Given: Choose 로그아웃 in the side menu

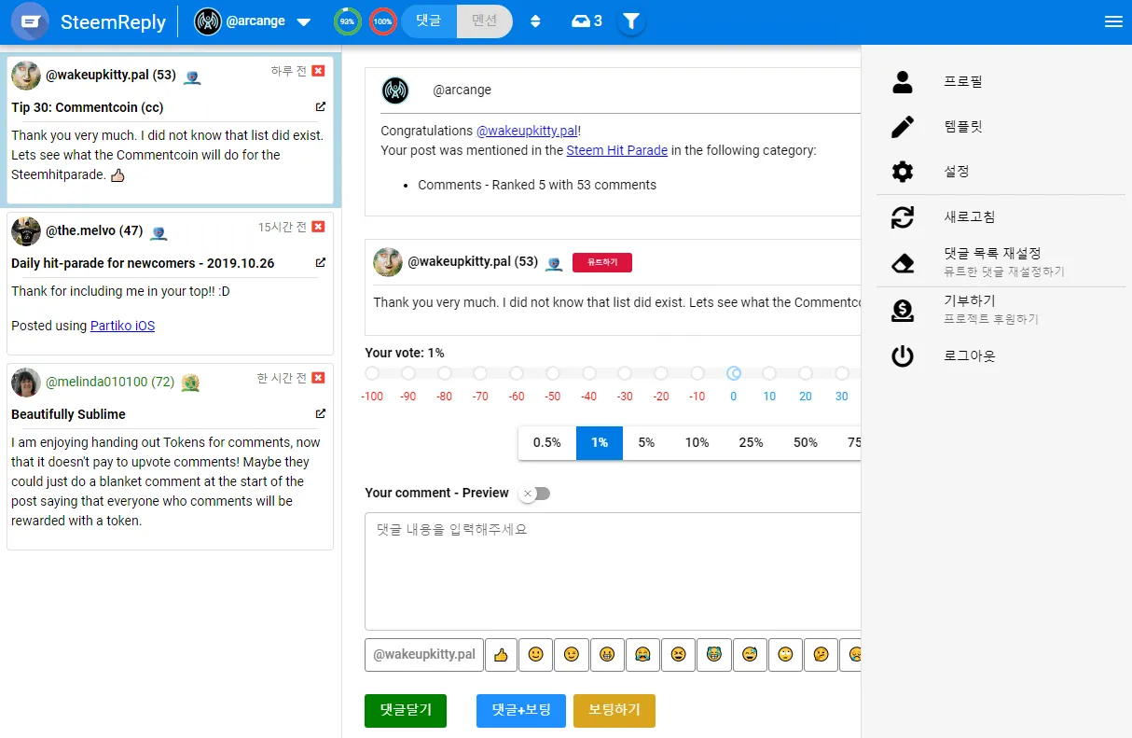Looking at the screenshot, I should click(x=1001, y=356).
